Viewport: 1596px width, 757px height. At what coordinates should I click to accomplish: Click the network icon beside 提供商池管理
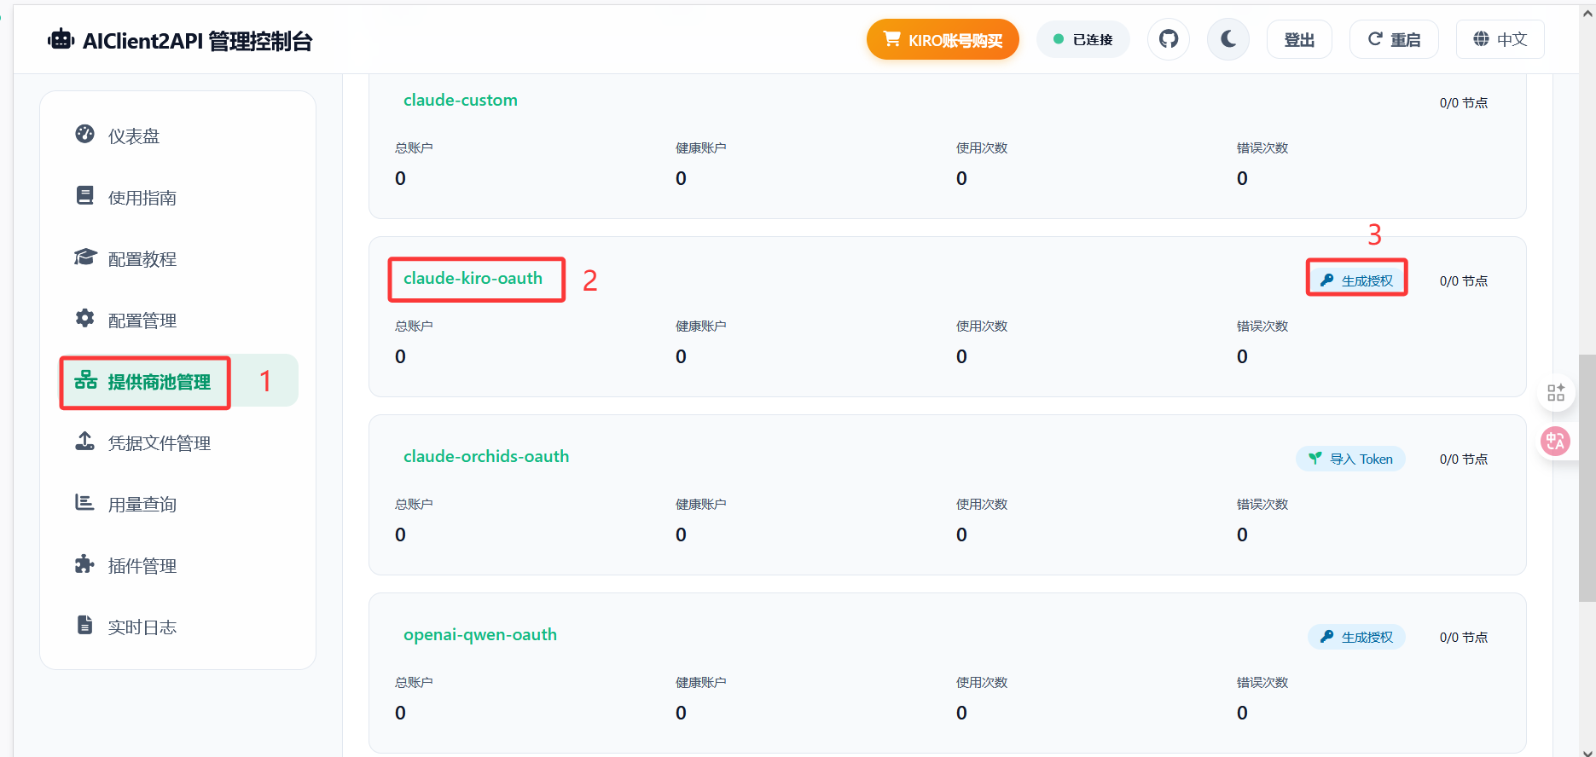click(85, 379)
